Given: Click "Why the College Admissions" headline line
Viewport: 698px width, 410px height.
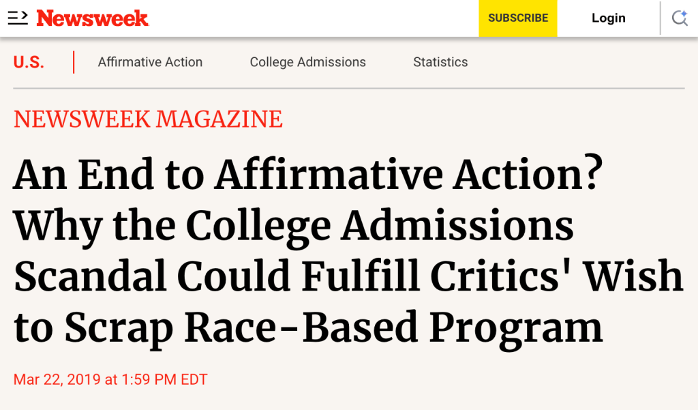Looking at the screenshot, I should coord(293,225).
